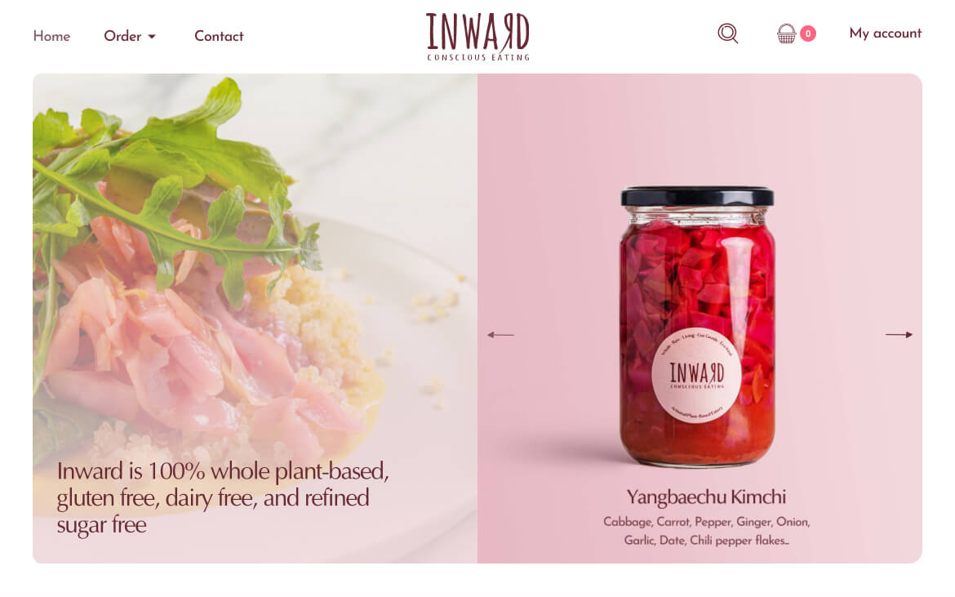Click the Inward logo in the header
The image size is (955, 597).
click(478, 37)
